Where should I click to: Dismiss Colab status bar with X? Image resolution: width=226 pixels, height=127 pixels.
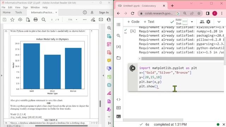point(224,125)
